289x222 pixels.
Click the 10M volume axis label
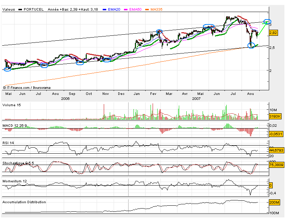click(273, 110)
